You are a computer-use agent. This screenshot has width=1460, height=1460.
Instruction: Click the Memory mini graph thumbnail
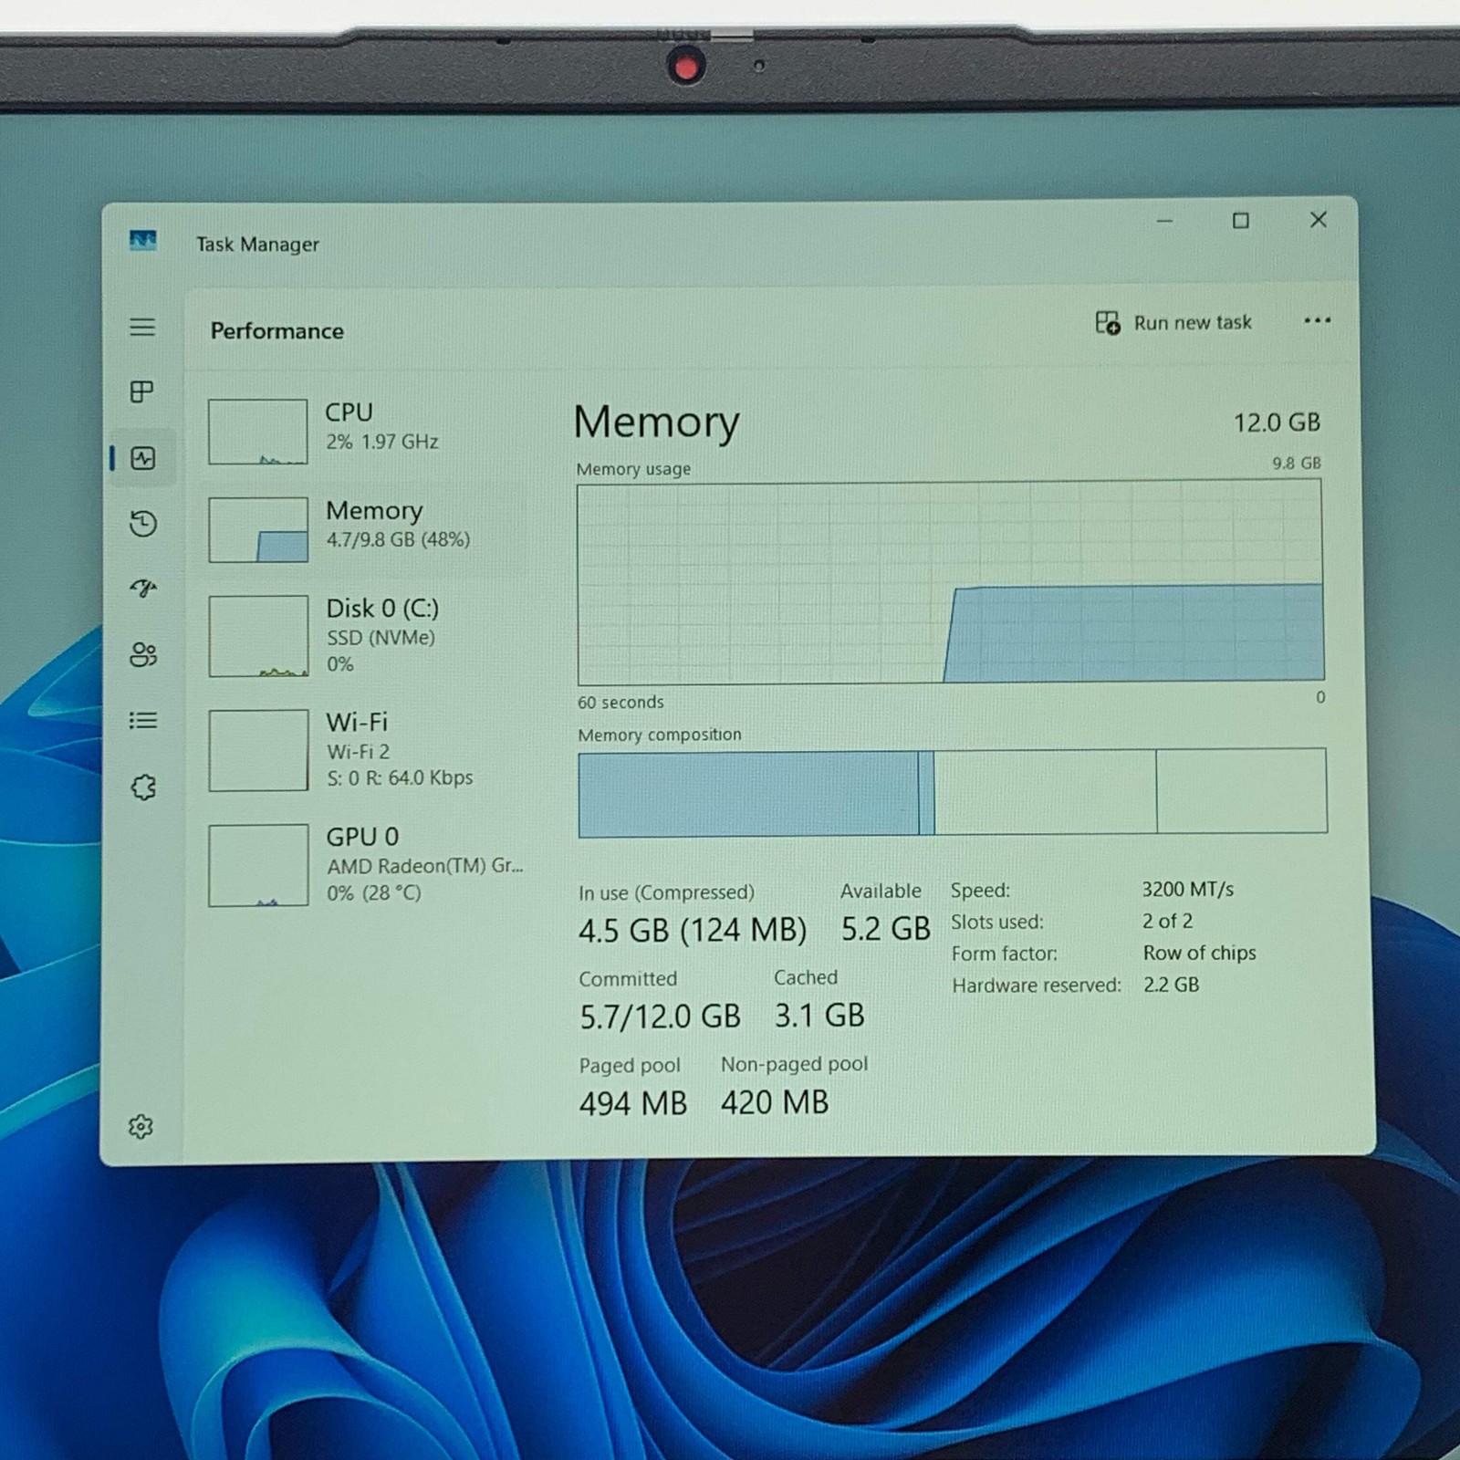pyautogui.click(x=258, y=529)
